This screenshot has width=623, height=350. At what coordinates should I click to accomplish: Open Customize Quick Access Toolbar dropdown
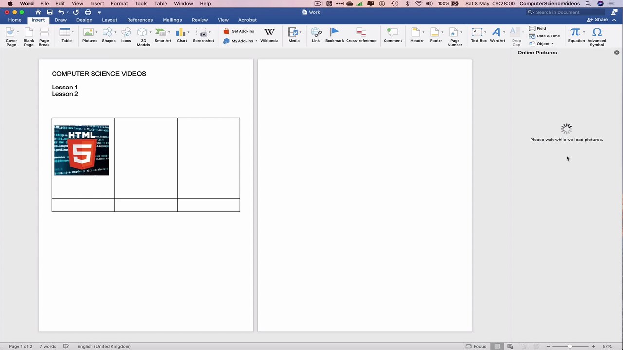pyautogui.click(x=99, y=12)
